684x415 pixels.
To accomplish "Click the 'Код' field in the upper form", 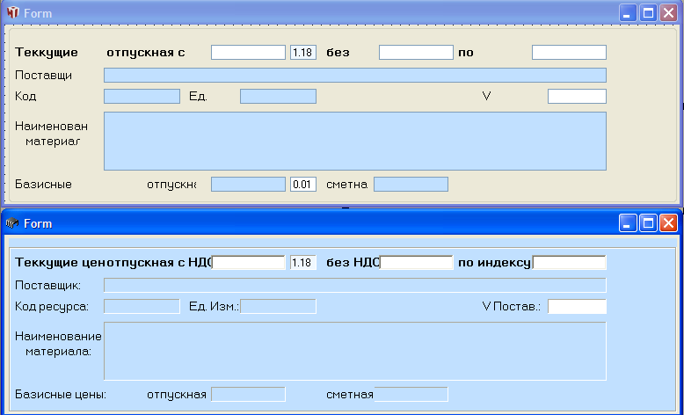I will (142, 96).
